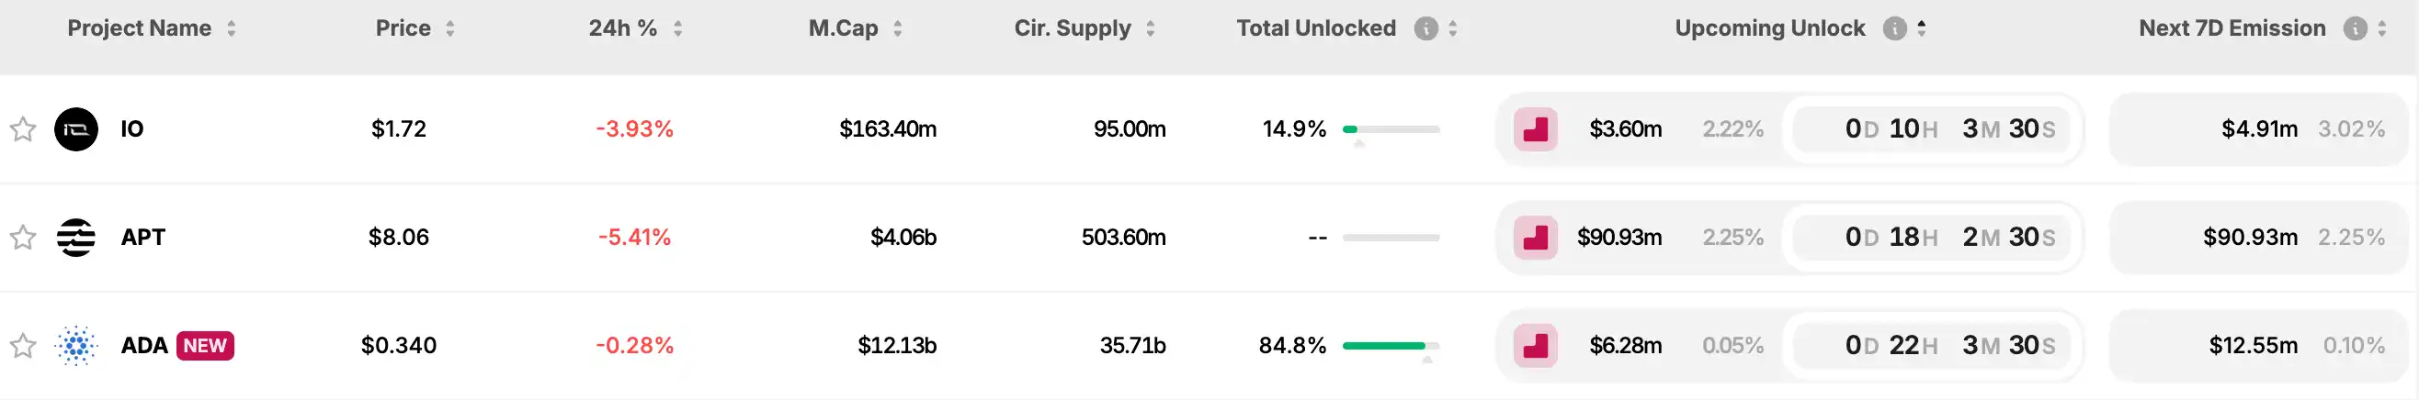Click ADA's 84.8% unlocked progress bar
Image resolution: width=2419 pixels, height=400 pixels.
1391,347
